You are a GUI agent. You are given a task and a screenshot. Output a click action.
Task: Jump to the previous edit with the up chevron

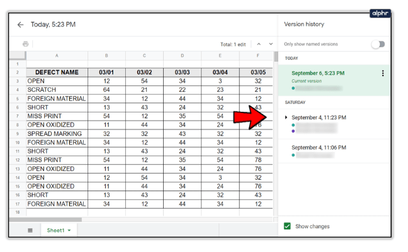point(259,44)
